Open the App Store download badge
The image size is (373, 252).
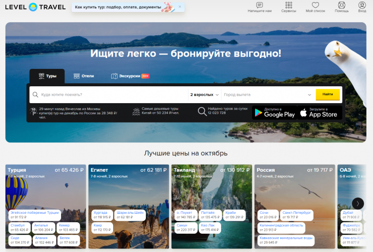320,113
